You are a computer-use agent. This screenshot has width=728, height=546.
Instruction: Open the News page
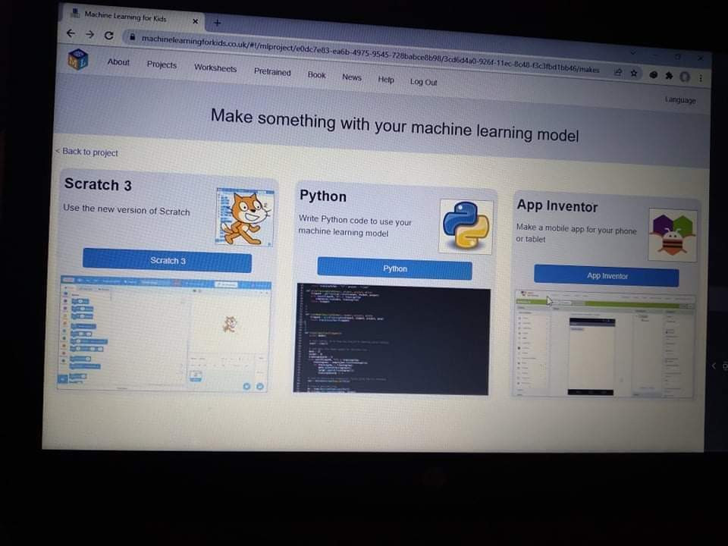(x=351, y=77)
